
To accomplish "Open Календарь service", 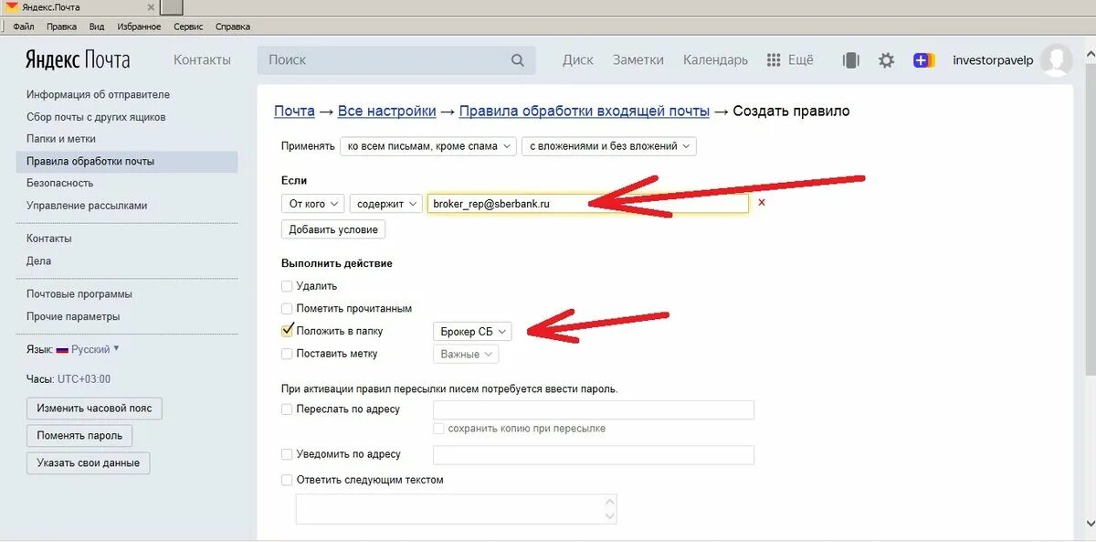I will pos(715,60).
